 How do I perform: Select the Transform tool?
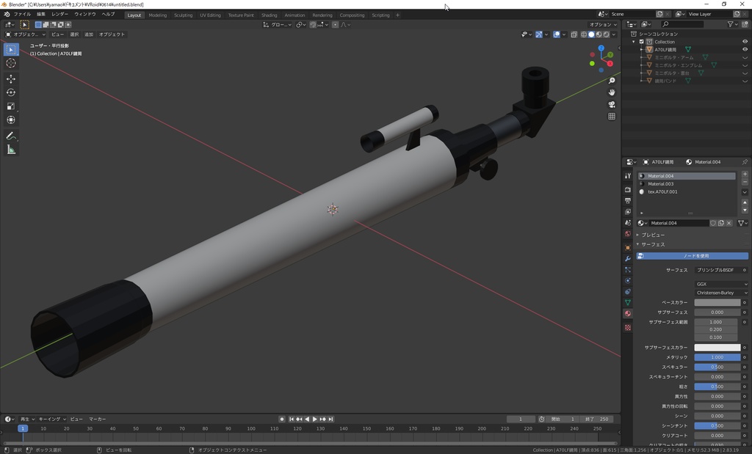(x=11, y=120)
